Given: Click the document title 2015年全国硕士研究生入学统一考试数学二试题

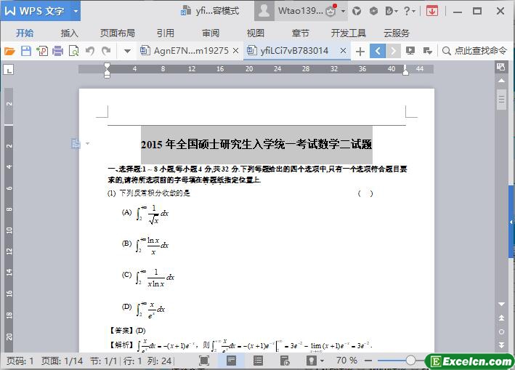Looking at the screenshot, I should pyautogui.click(x=256, y=144).
